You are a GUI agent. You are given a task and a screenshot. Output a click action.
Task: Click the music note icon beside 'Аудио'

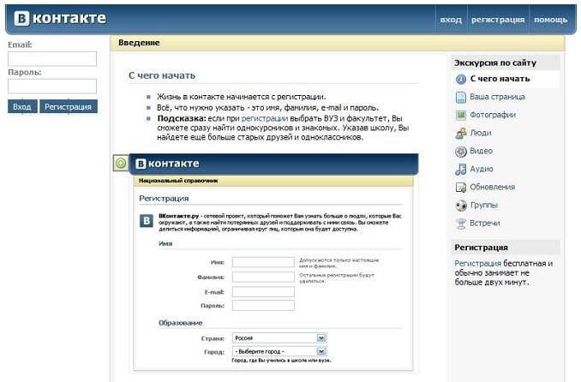coord(460,170)
